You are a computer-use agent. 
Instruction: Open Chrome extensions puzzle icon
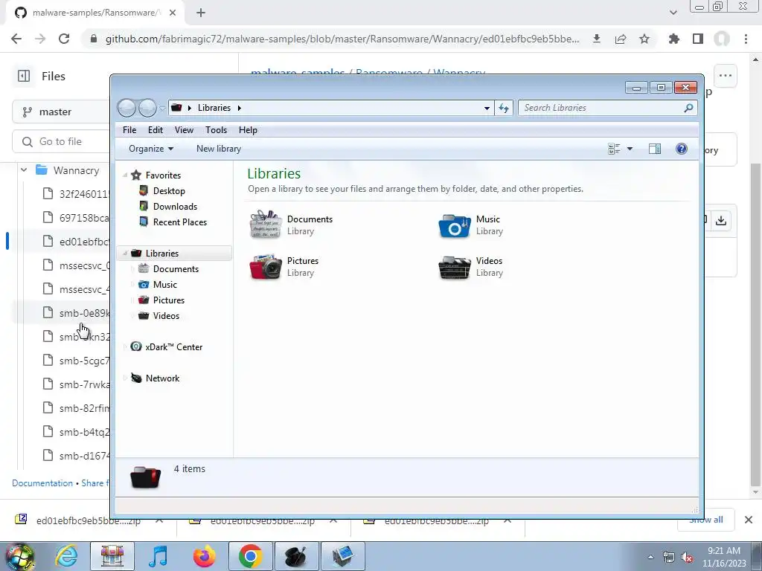673,39
